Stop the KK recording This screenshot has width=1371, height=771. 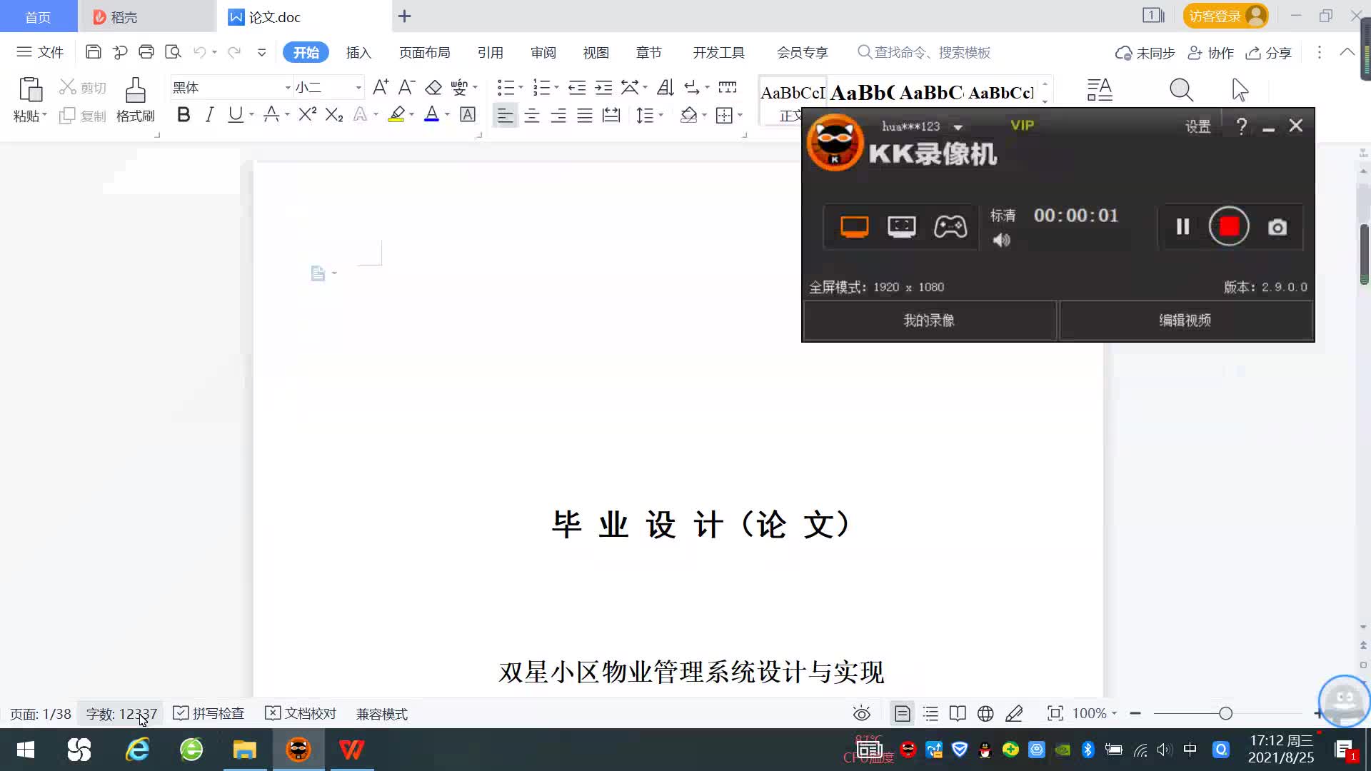click(1228, 227)
